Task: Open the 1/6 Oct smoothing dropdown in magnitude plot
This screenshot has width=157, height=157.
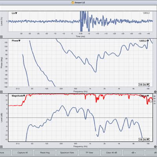Action: pos(144,139)
